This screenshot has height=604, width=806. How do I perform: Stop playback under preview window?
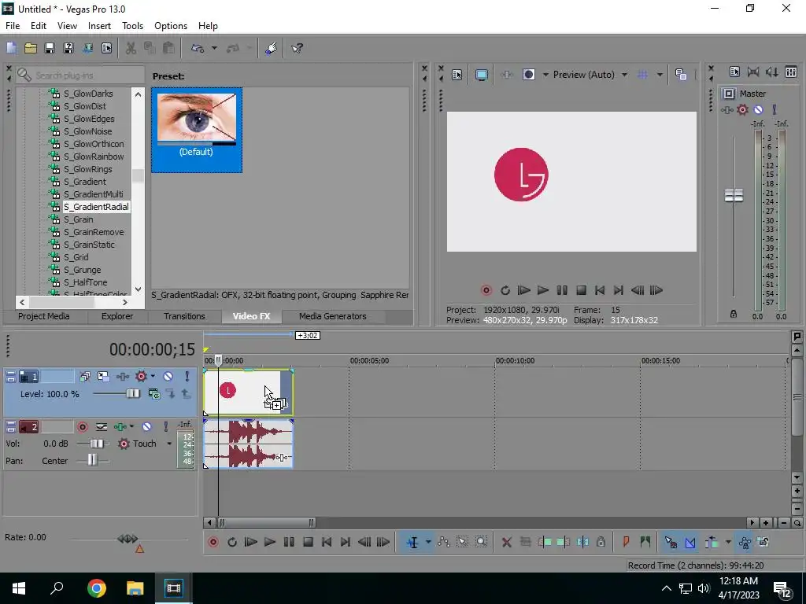coord(581,290)
